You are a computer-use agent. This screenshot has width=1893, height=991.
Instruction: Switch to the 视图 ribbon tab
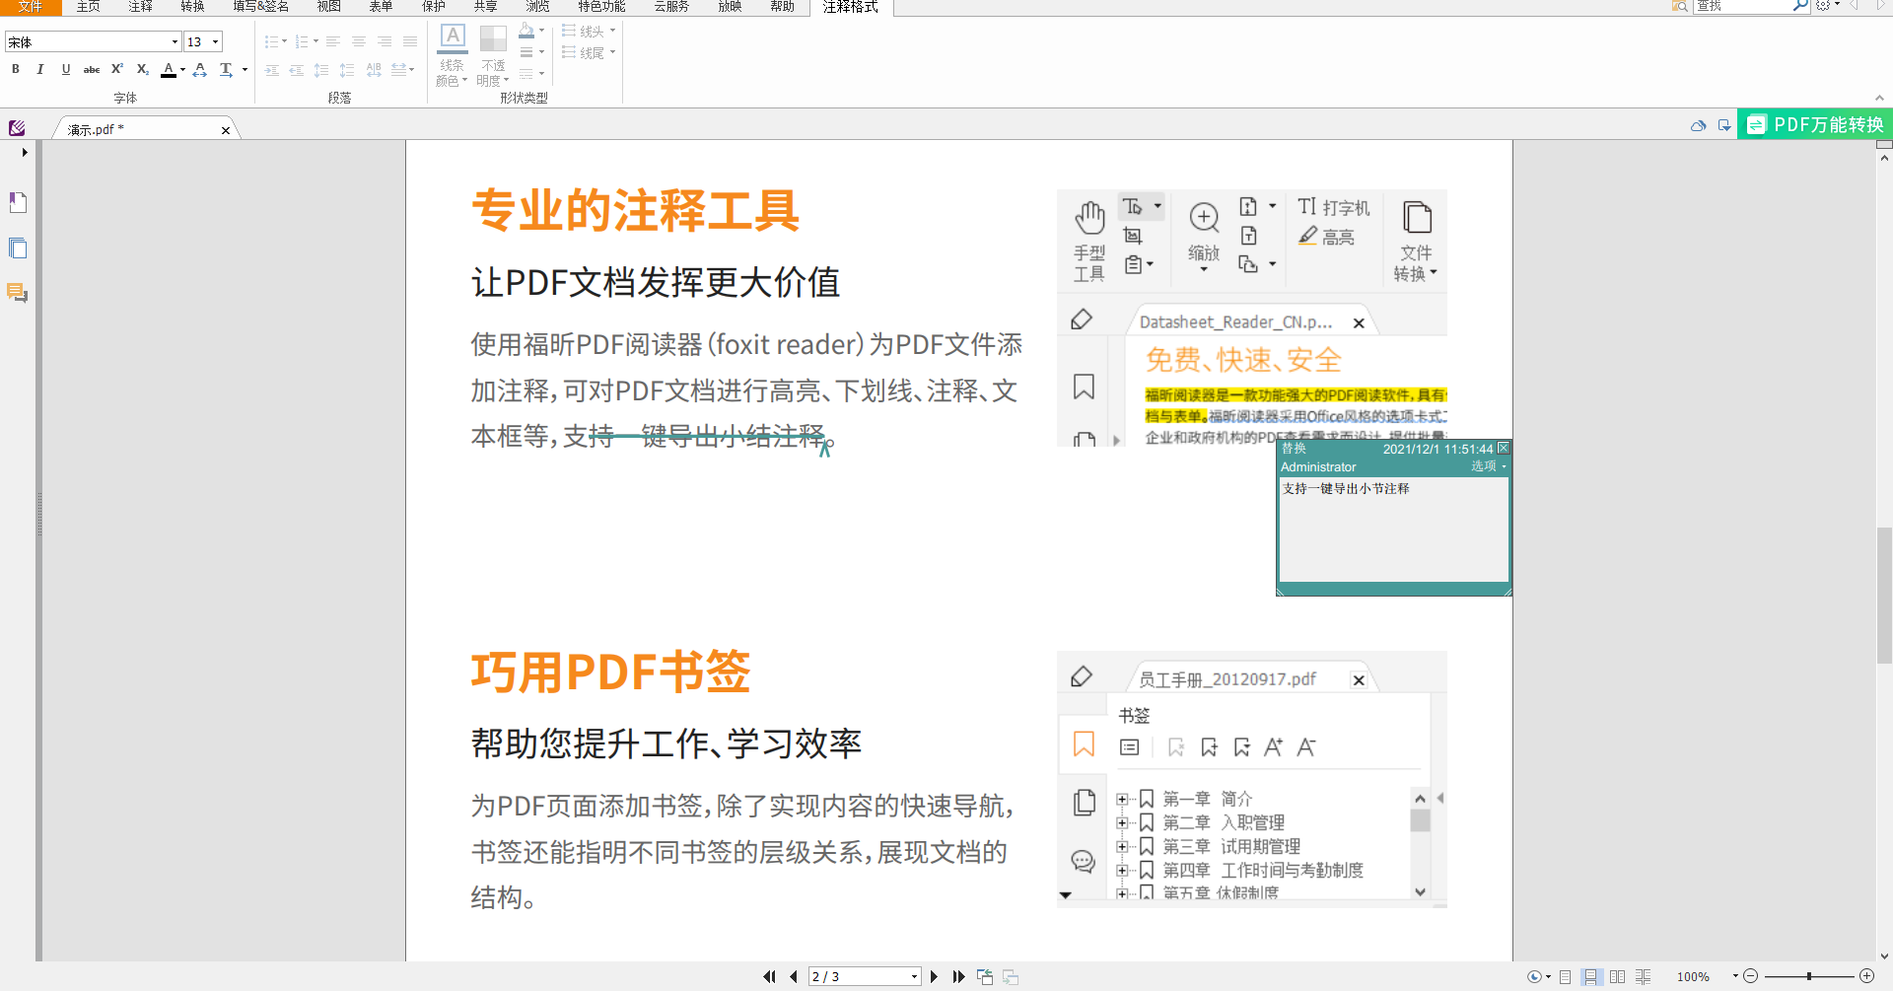point(328,7)
